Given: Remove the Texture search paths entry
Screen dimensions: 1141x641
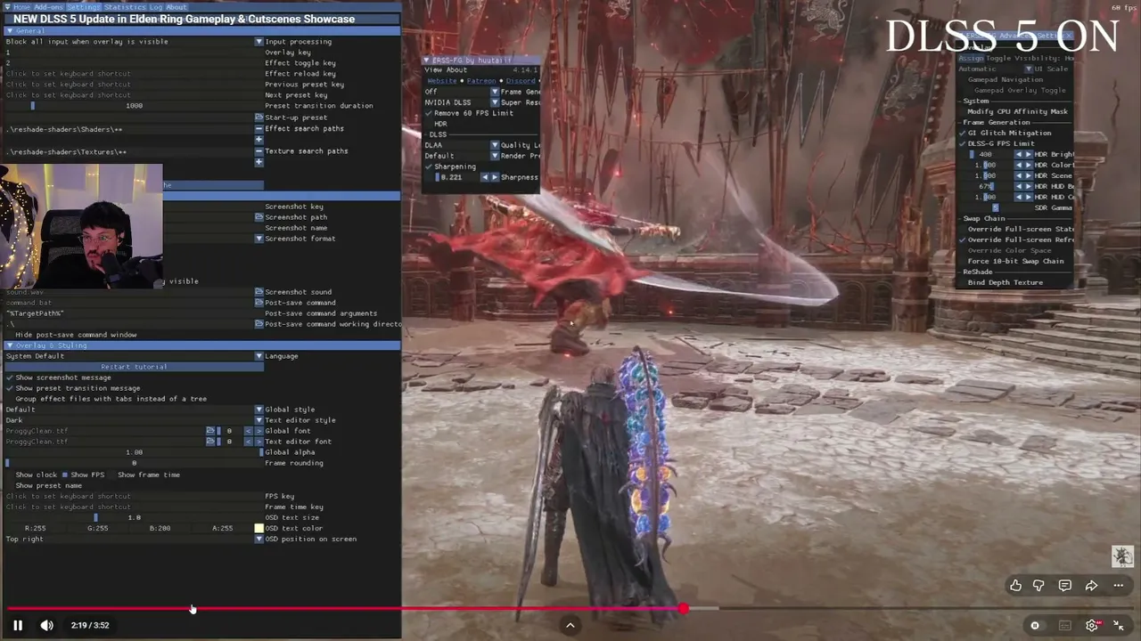Looking at the screenshot, I should [259, 150].
